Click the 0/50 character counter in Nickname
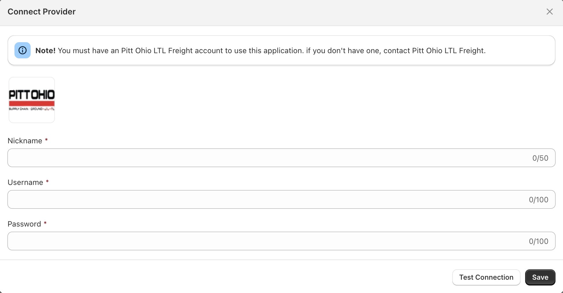This screenshot has height=293, width=563. pos(540,158)
